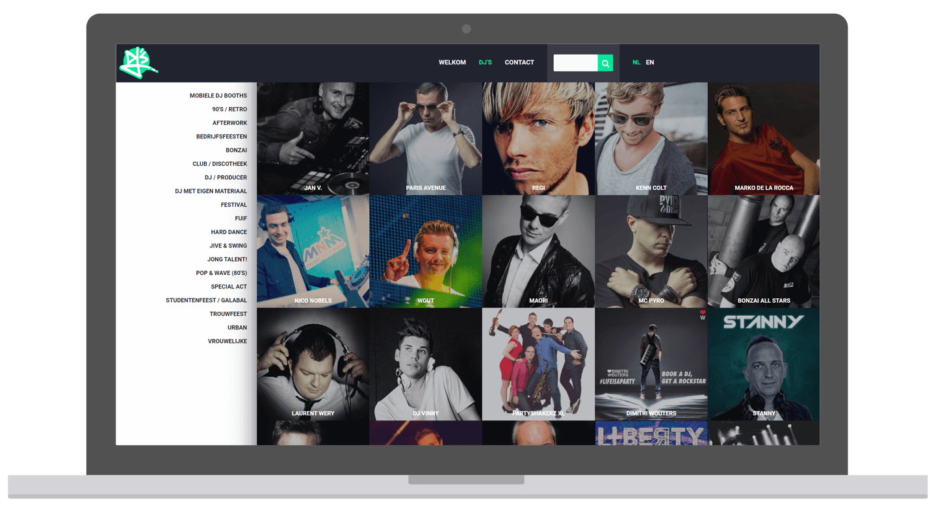The height and width of the screenshot is (512, 936).
Task: Select DJ met eigen materiaal
Action: pyautogui.click(x=211, y=191)
